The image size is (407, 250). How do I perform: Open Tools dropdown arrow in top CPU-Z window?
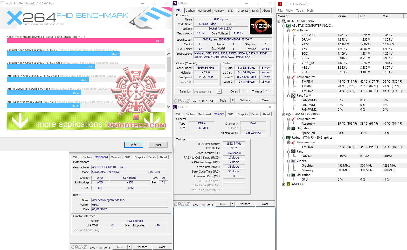pos(232,100)
